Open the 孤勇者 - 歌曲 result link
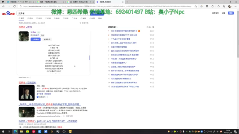Viewport: 239px width, 134px height. pos(25,27)
